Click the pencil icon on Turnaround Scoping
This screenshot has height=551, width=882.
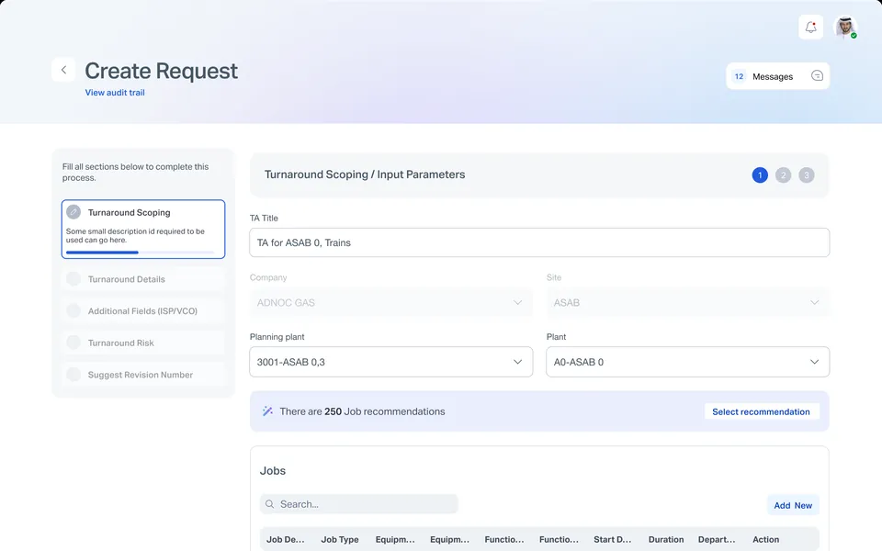coord(73,212)
